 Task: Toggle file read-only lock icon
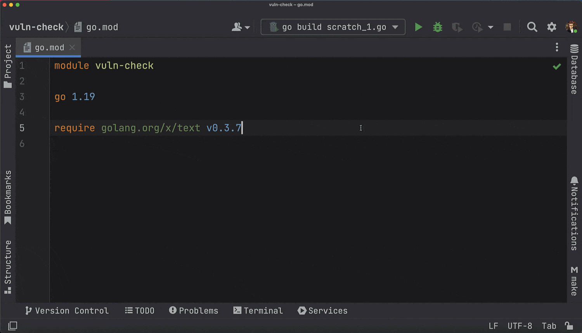pos(568,326)
